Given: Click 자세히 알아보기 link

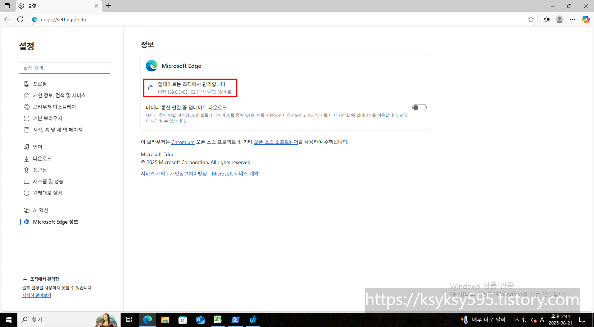Looking at the screenshot, I should pos(37,295).
